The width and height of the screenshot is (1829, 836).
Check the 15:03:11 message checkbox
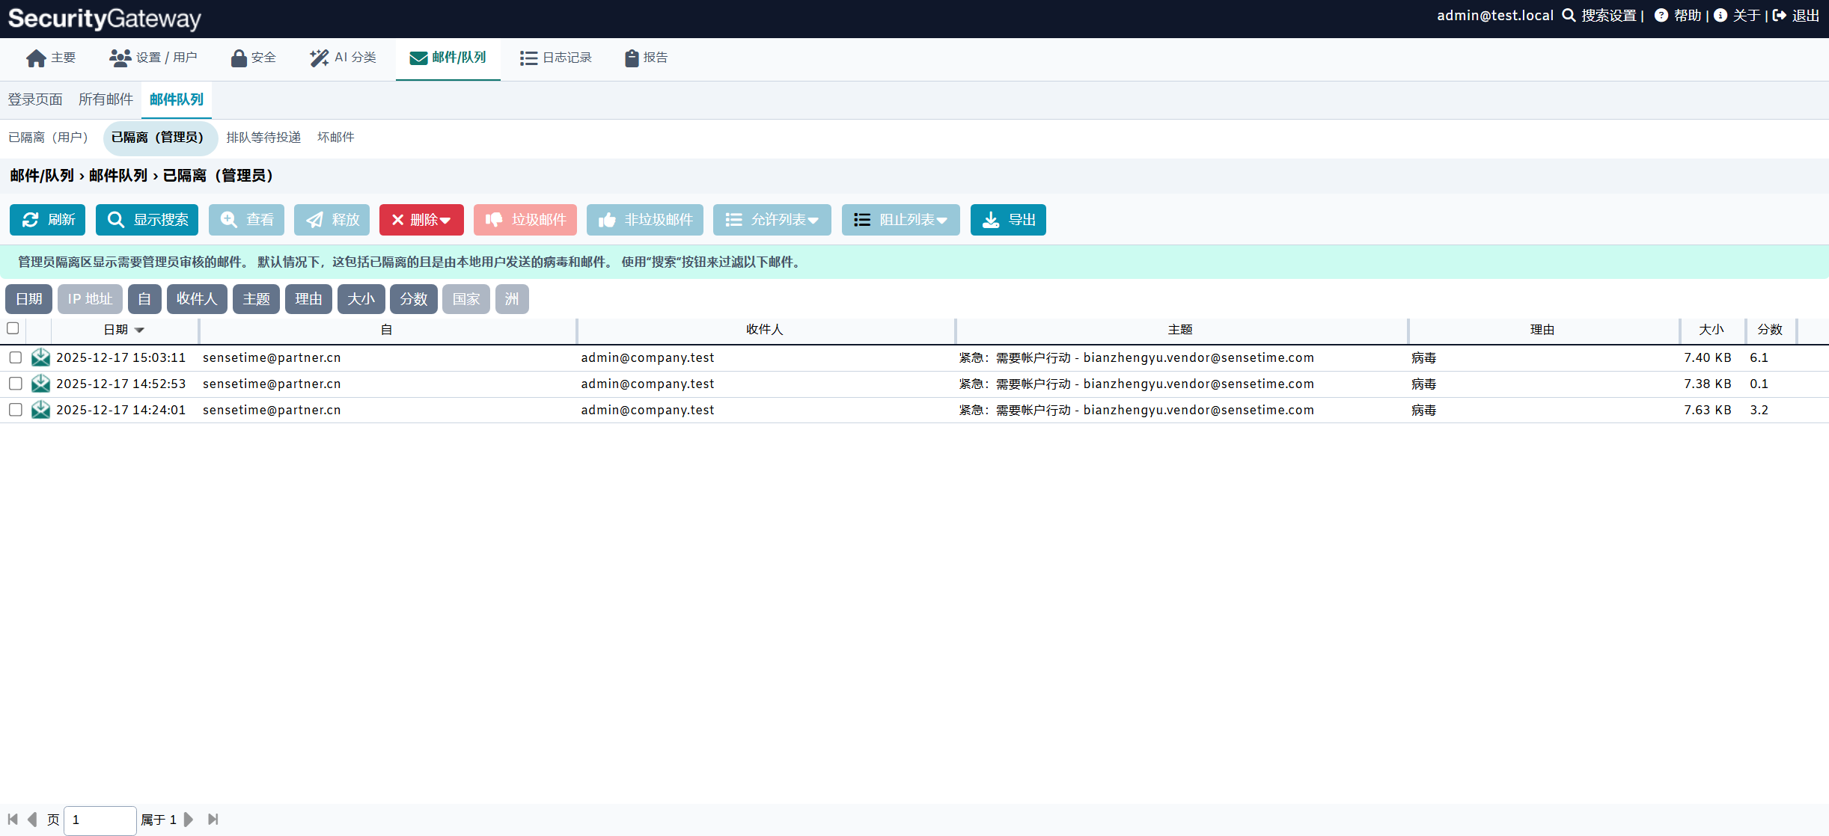[15, 357]
